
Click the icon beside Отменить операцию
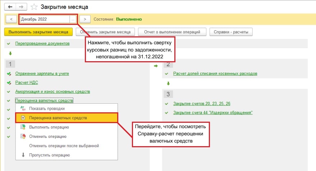coord(23,136)
